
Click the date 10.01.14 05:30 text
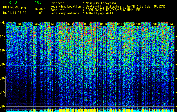point(14,13)
